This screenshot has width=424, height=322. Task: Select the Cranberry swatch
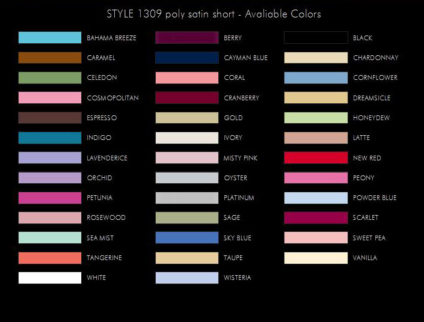pyautogui.click(x=187, y=97)
